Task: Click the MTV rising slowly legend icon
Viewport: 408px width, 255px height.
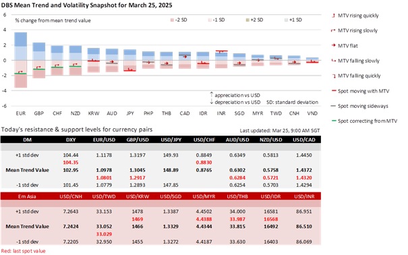Action: tap(333, 30)
